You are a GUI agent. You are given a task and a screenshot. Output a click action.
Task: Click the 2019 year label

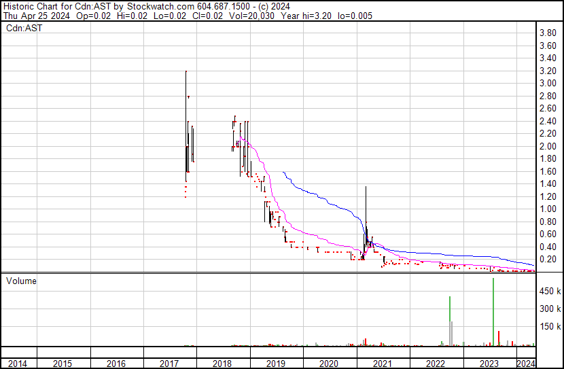(276, 364)
